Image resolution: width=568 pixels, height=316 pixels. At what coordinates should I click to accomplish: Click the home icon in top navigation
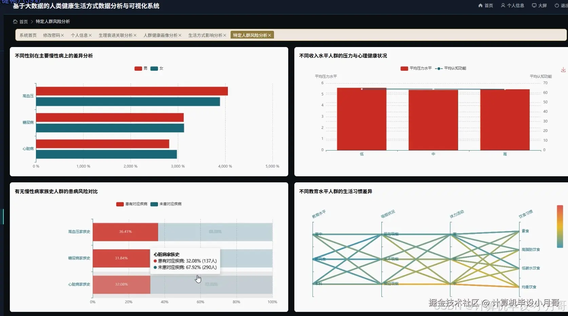coord(480,5)
